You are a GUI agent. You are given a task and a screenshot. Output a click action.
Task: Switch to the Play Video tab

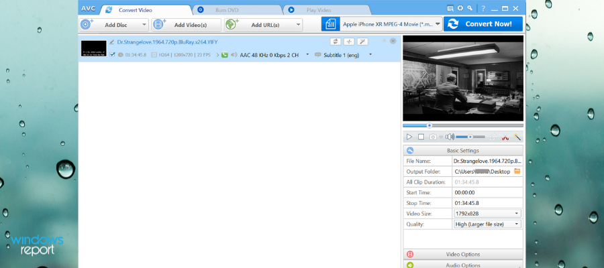tap(327, 10)
